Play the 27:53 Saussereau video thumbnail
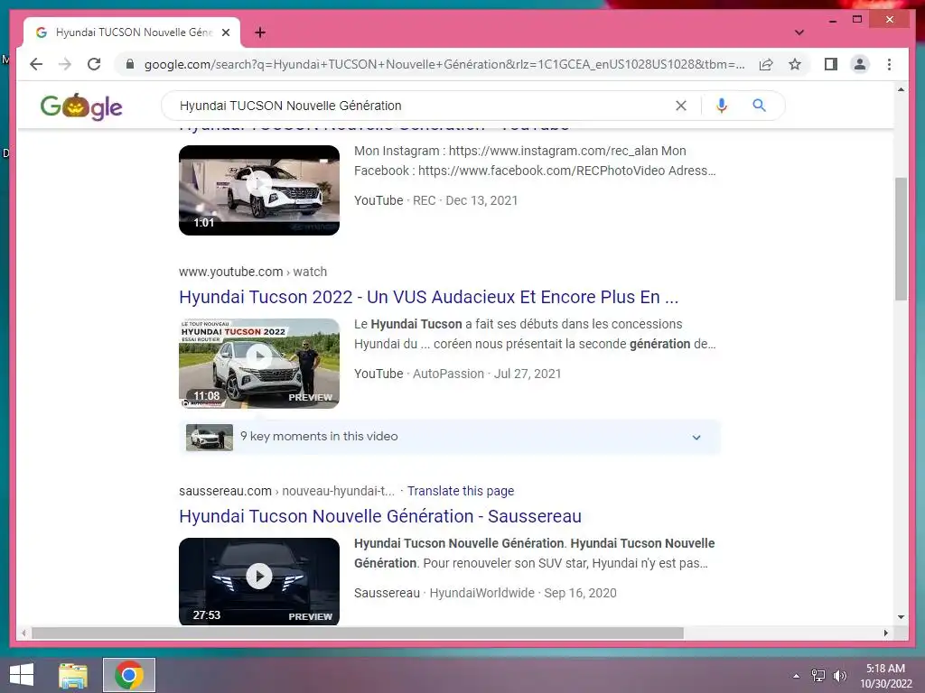 pos(259,582)
